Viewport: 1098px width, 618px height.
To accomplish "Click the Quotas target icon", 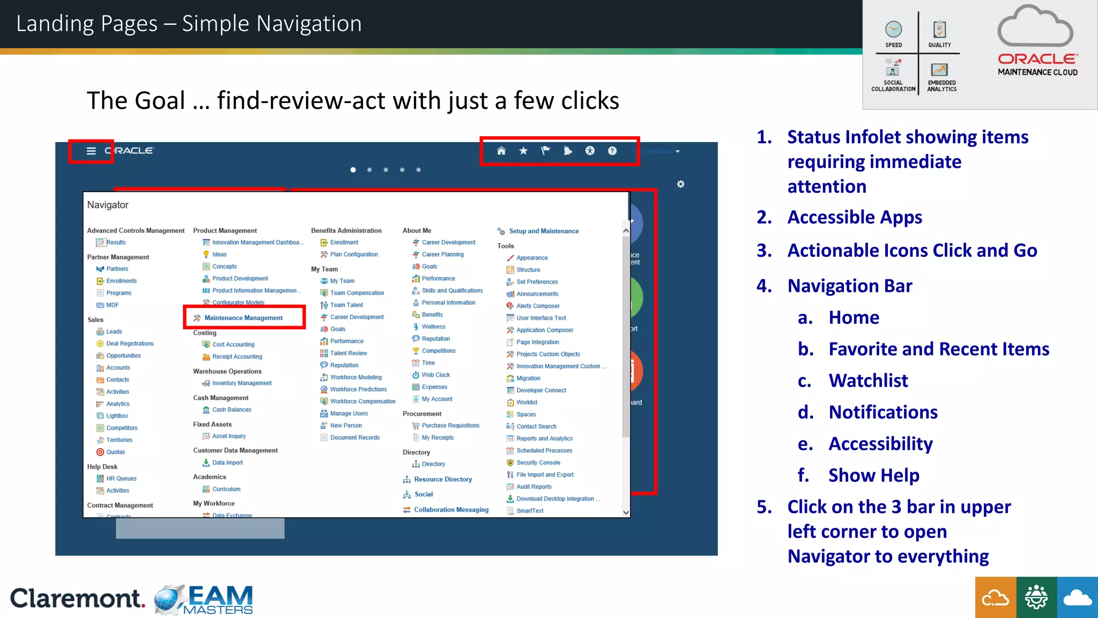I will [100, 452].
